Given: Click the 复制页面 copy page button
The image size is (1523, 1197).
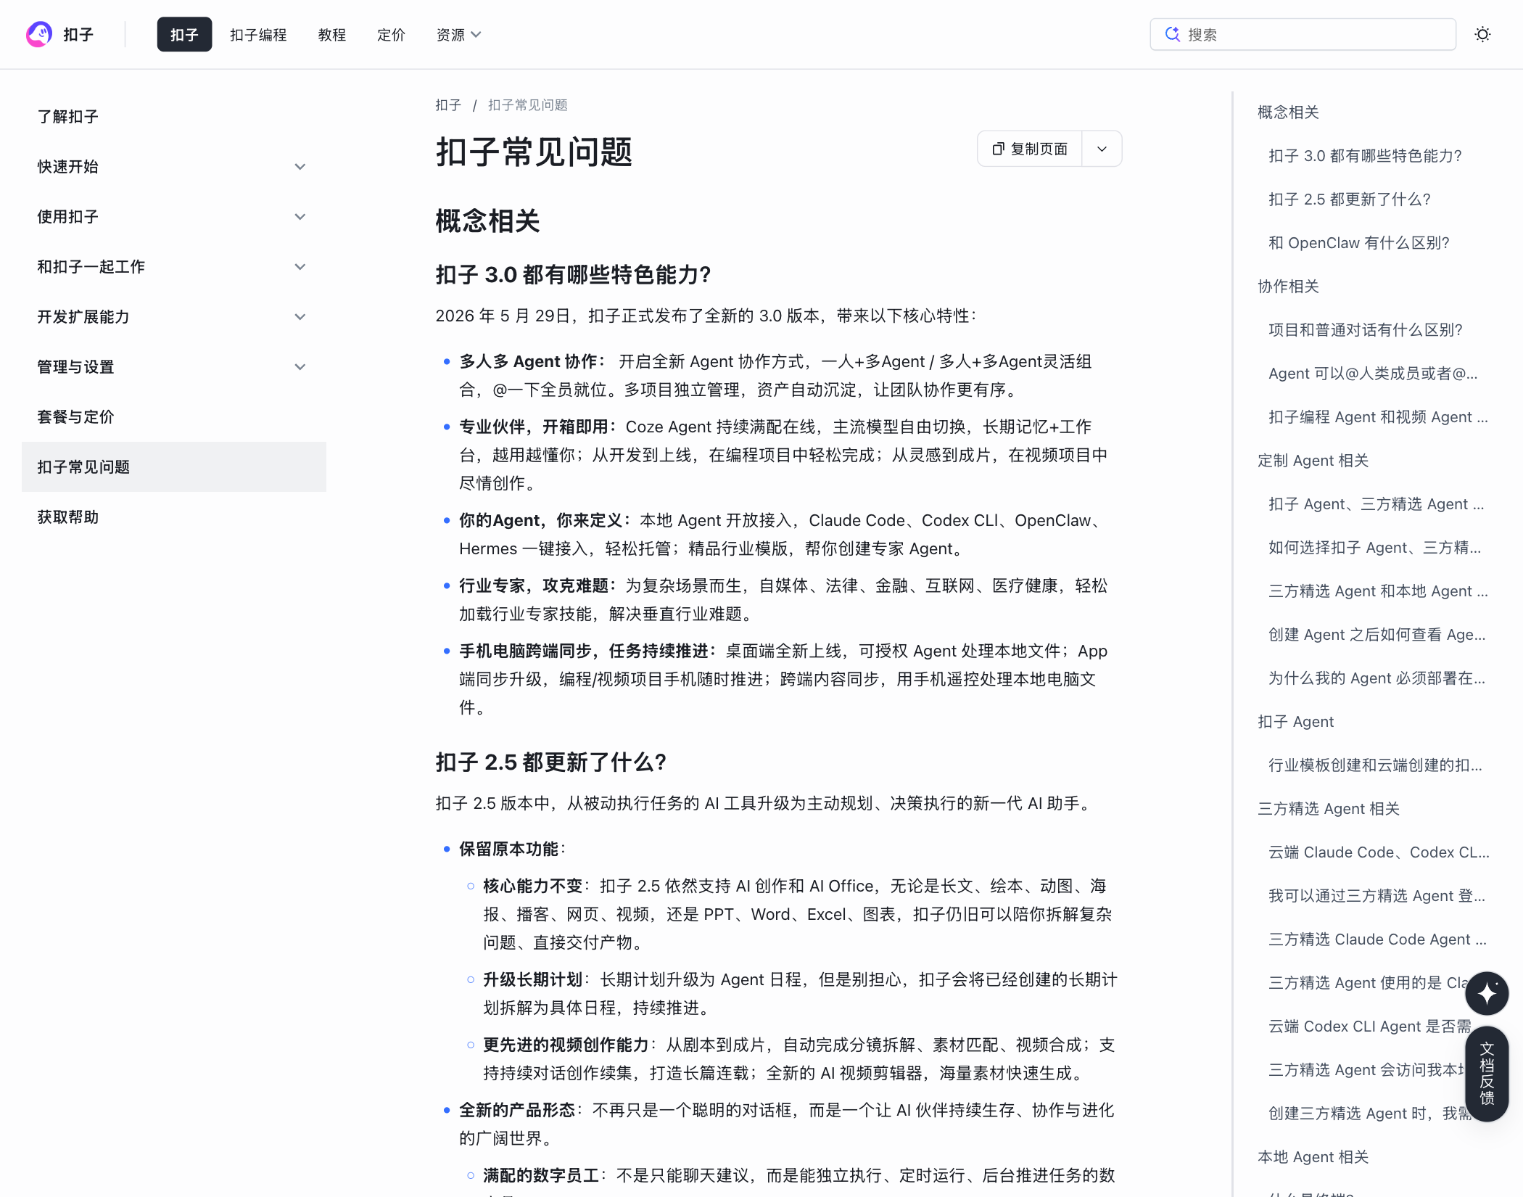Looking at the screenshot, I should pyautogui.click(x=1030, y=149).
